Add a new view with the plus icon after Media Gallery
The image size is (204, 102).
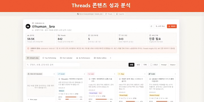tap(110, 58)
